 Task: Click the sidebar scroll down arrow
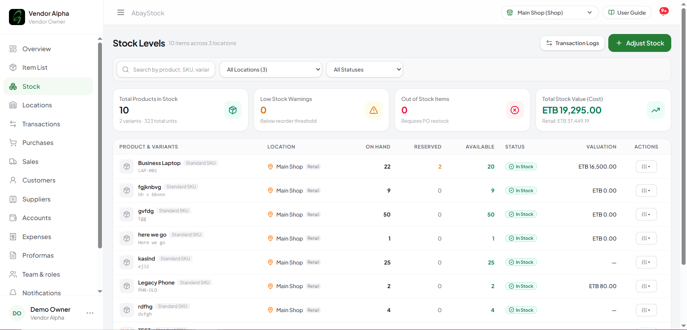(x=100, y=291)
